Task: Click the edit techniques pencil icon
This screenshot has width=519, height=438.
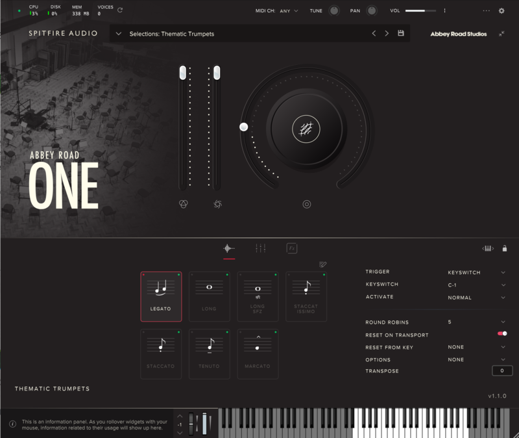Action: coord(322,264)
